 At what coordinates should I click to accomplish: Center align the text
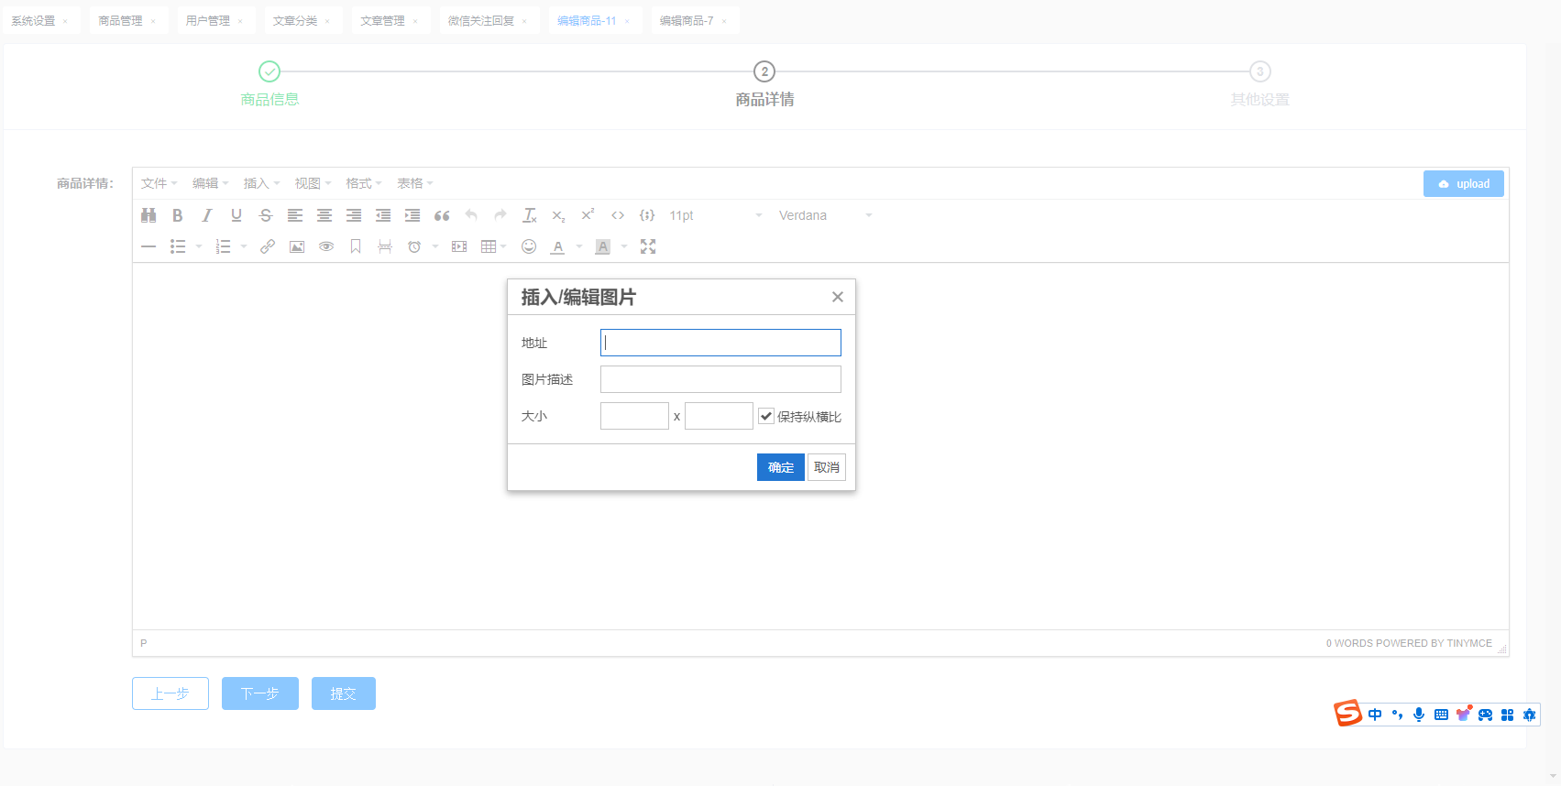click(324, 215)
